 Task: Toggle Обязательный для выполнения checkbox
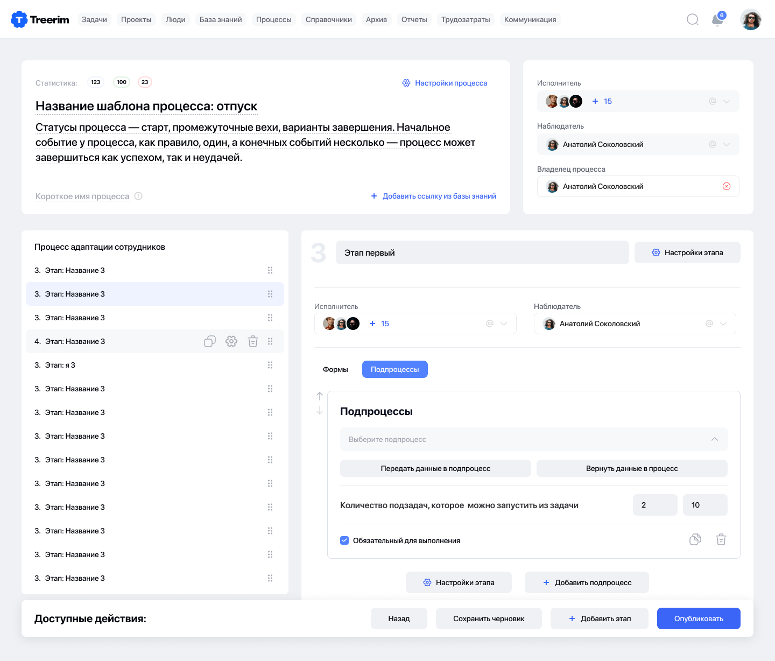pos(344,540)
